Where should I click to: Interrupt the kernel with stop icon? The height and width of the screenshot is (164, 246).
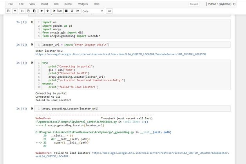[66, 11]
